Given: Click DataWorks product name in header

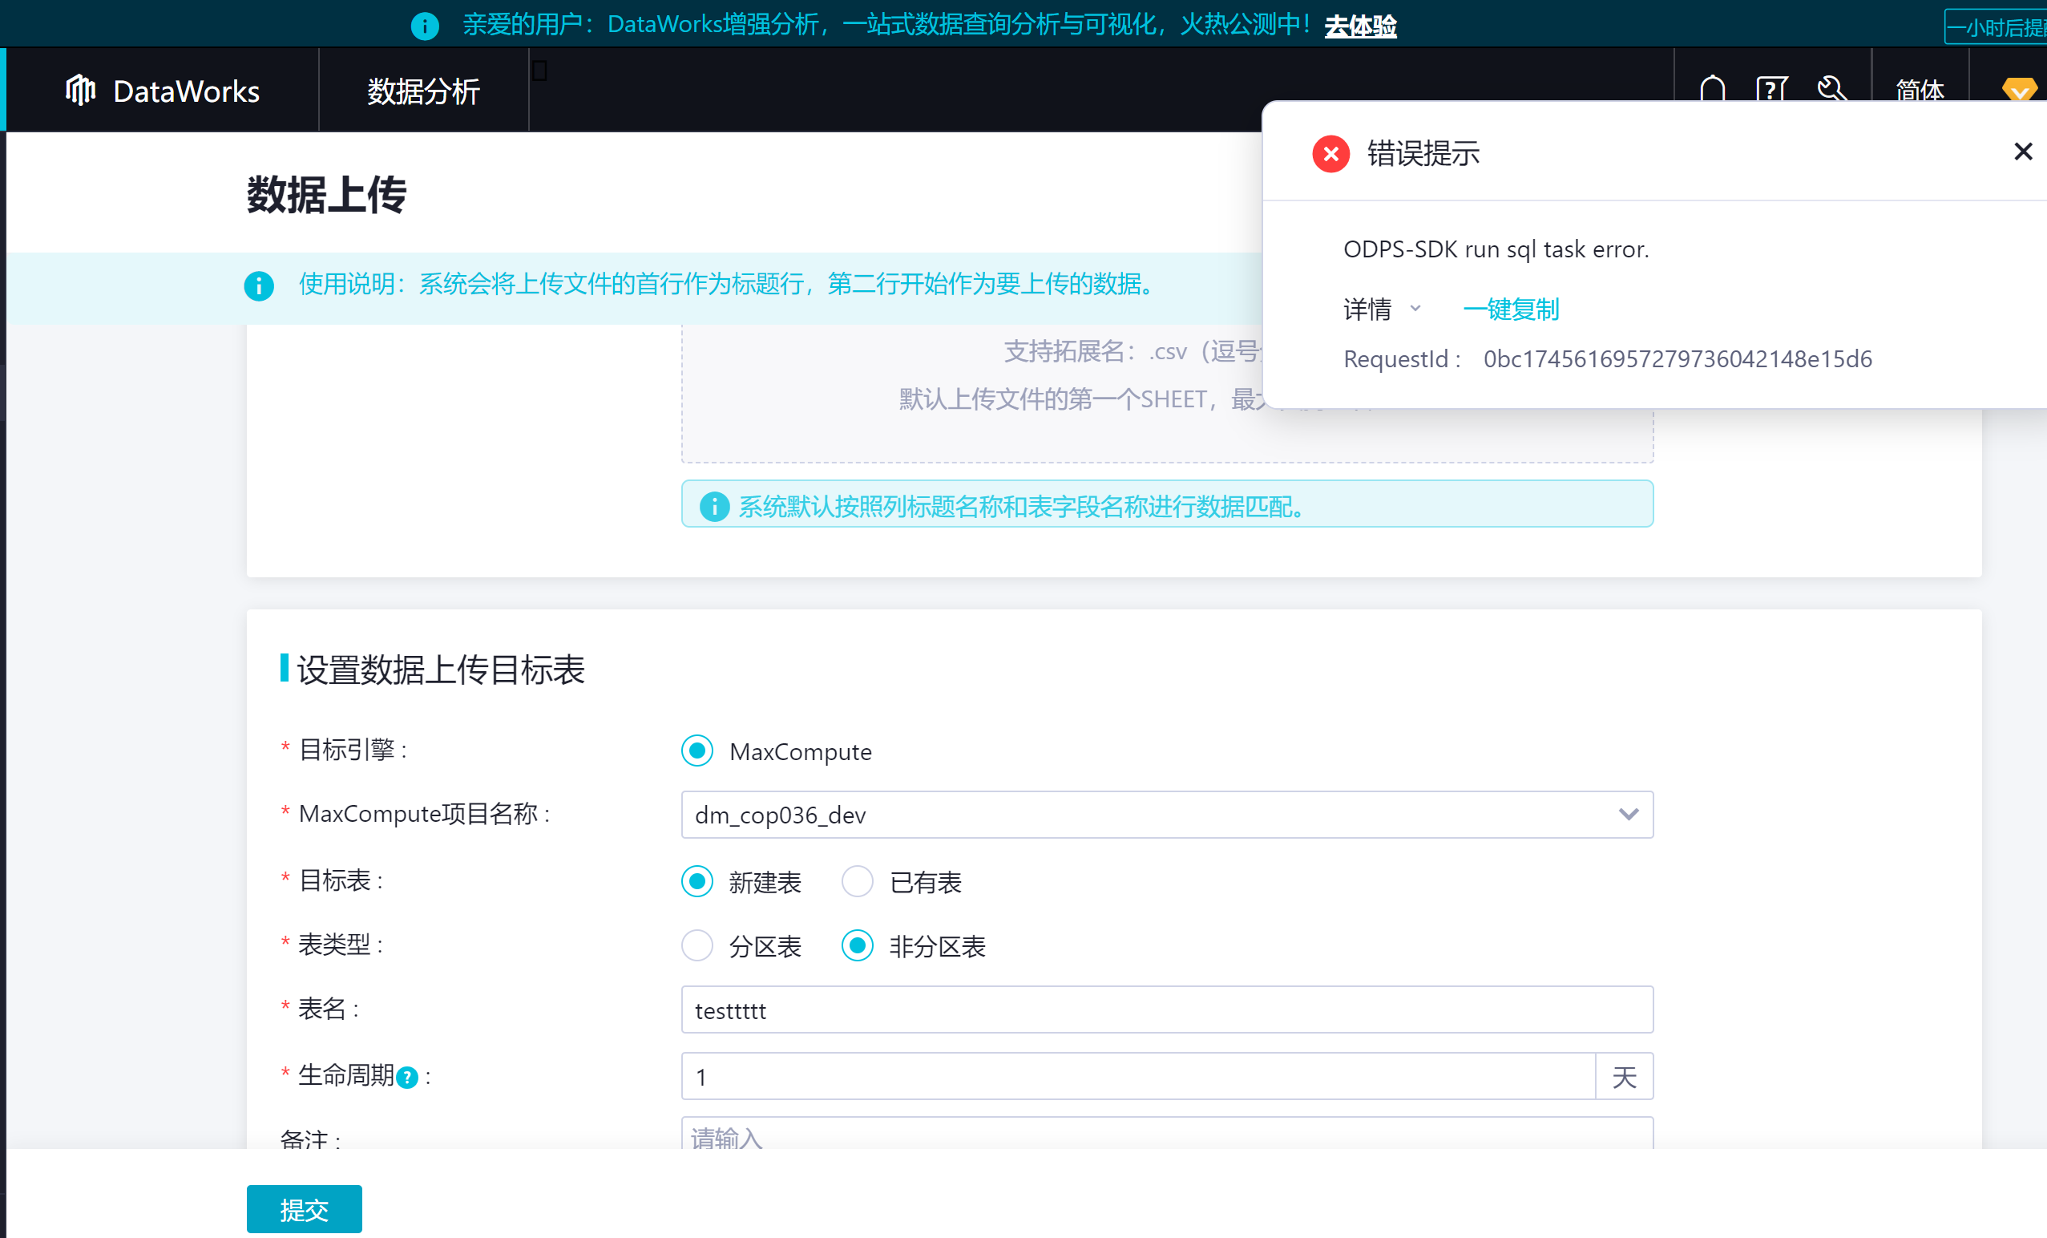Looking at the screenshot, I should pyautogui.click(x=186, y=91).
